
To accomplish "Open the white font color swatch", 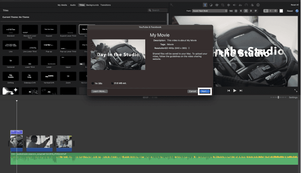I will pos(281,11).
